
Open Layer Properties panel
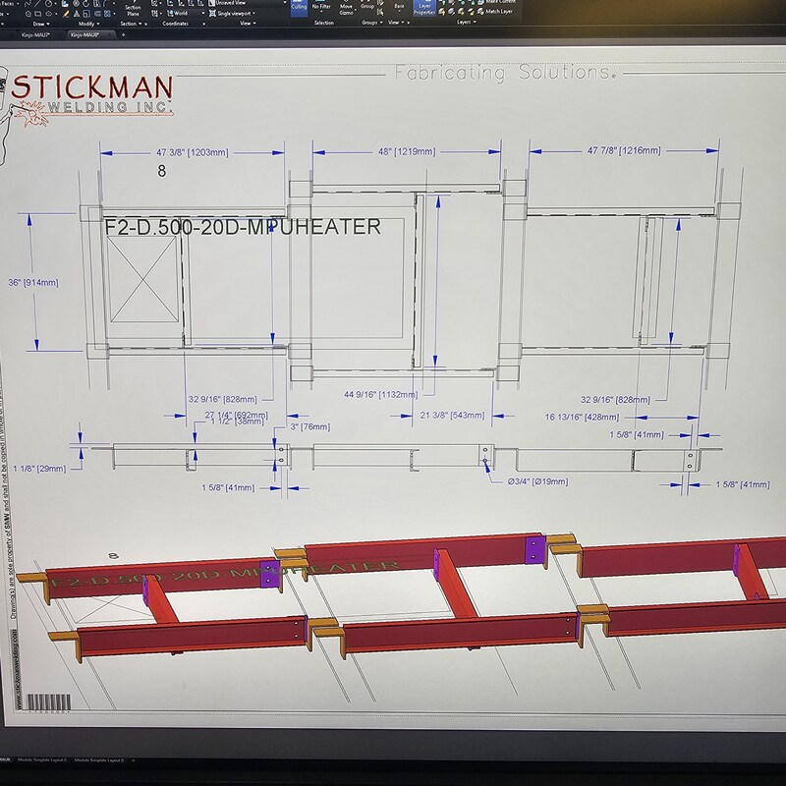[x=424, y=7]
